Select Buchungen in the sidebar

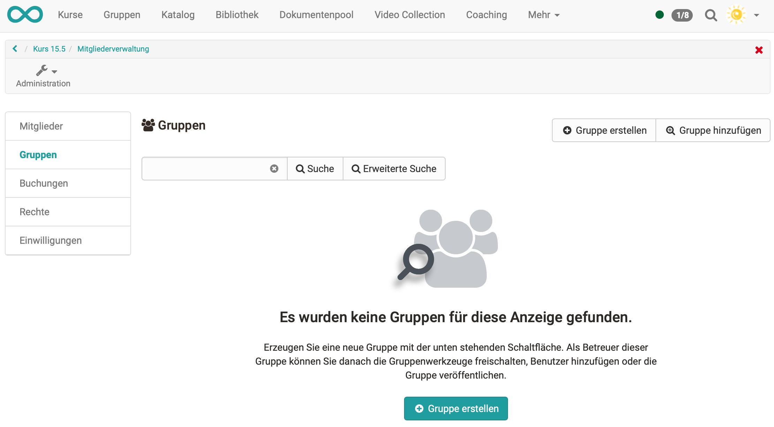tap(44, 183)
